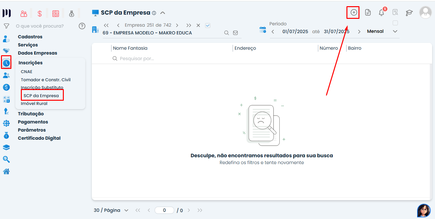The width and height of the screenshot is (435, 219).
Task: Click the red dollar sign top icon
Action: click(40, 14)
